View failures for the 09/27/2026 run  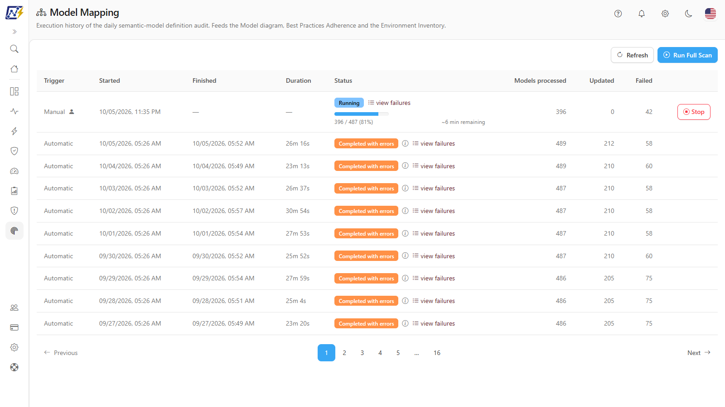[434, 324]
